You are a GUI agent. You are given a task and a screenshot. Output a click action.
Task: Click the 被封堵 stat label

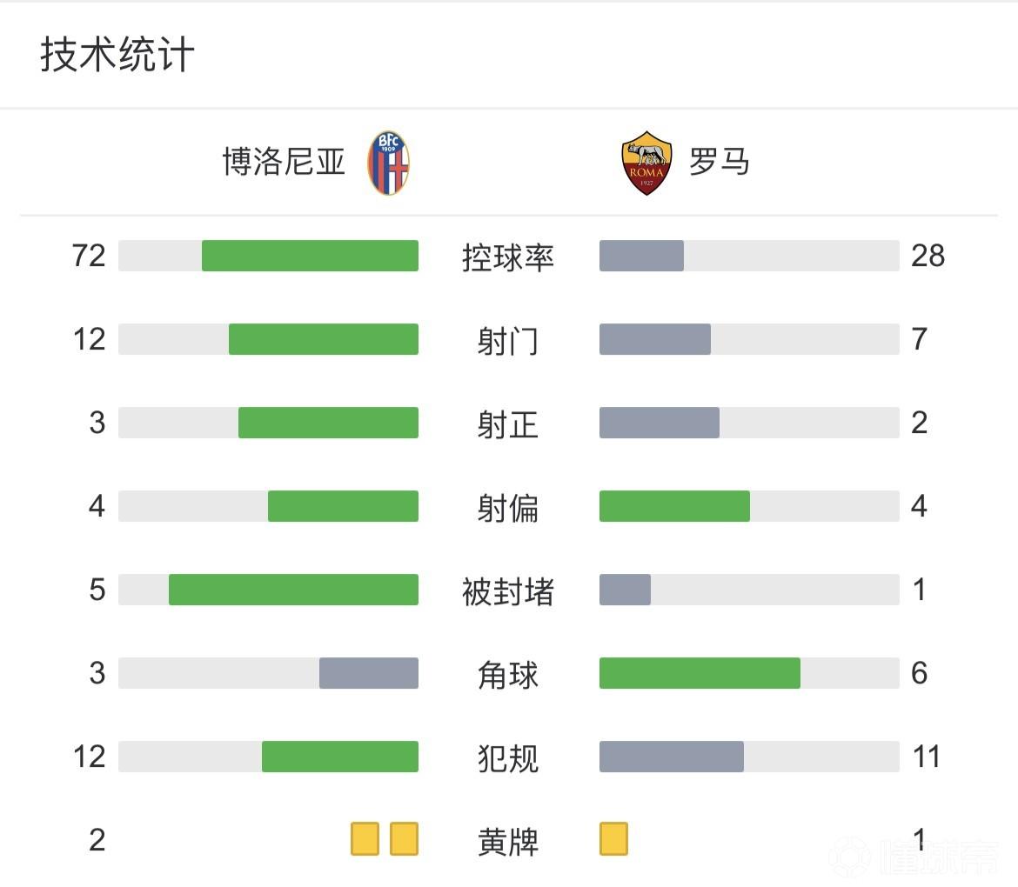[x=508, y=591]
